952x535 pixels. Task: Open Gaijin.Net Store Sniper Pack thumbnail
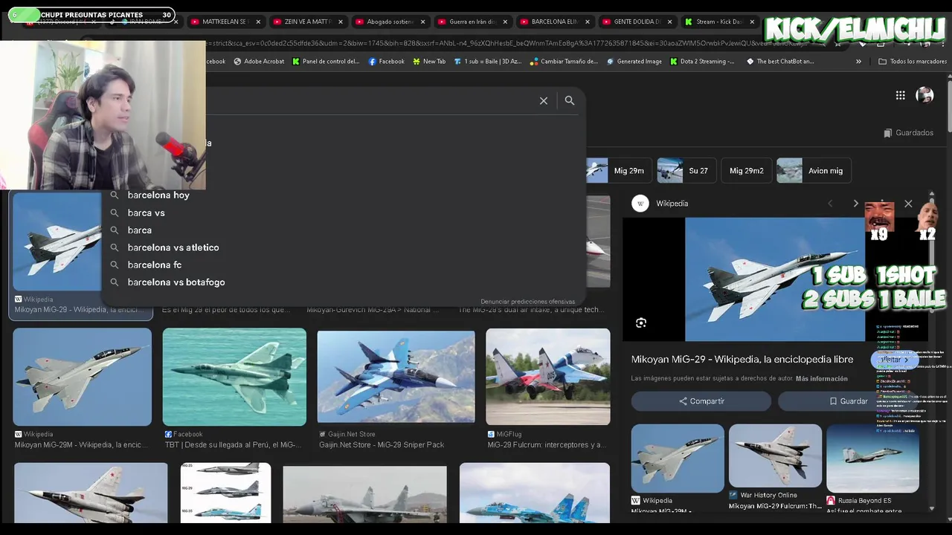pos(396,377)
